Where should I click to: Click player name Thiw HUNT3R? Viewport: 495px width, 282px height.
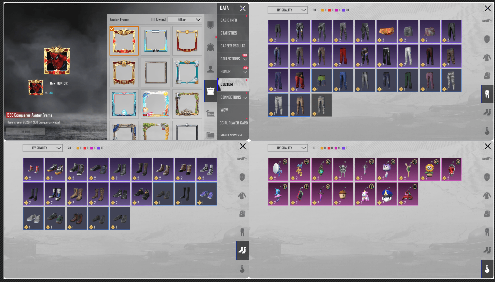59,83
